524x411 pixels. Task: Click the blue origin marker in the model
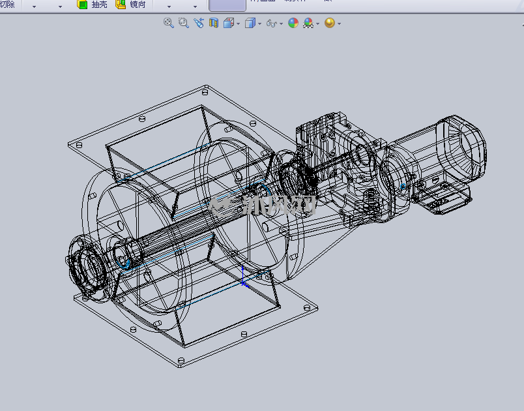tap(244, 277)
